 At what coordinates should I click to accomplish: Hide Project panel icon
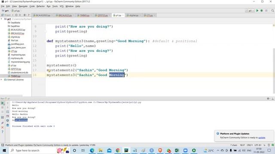(x=29, y=15)
